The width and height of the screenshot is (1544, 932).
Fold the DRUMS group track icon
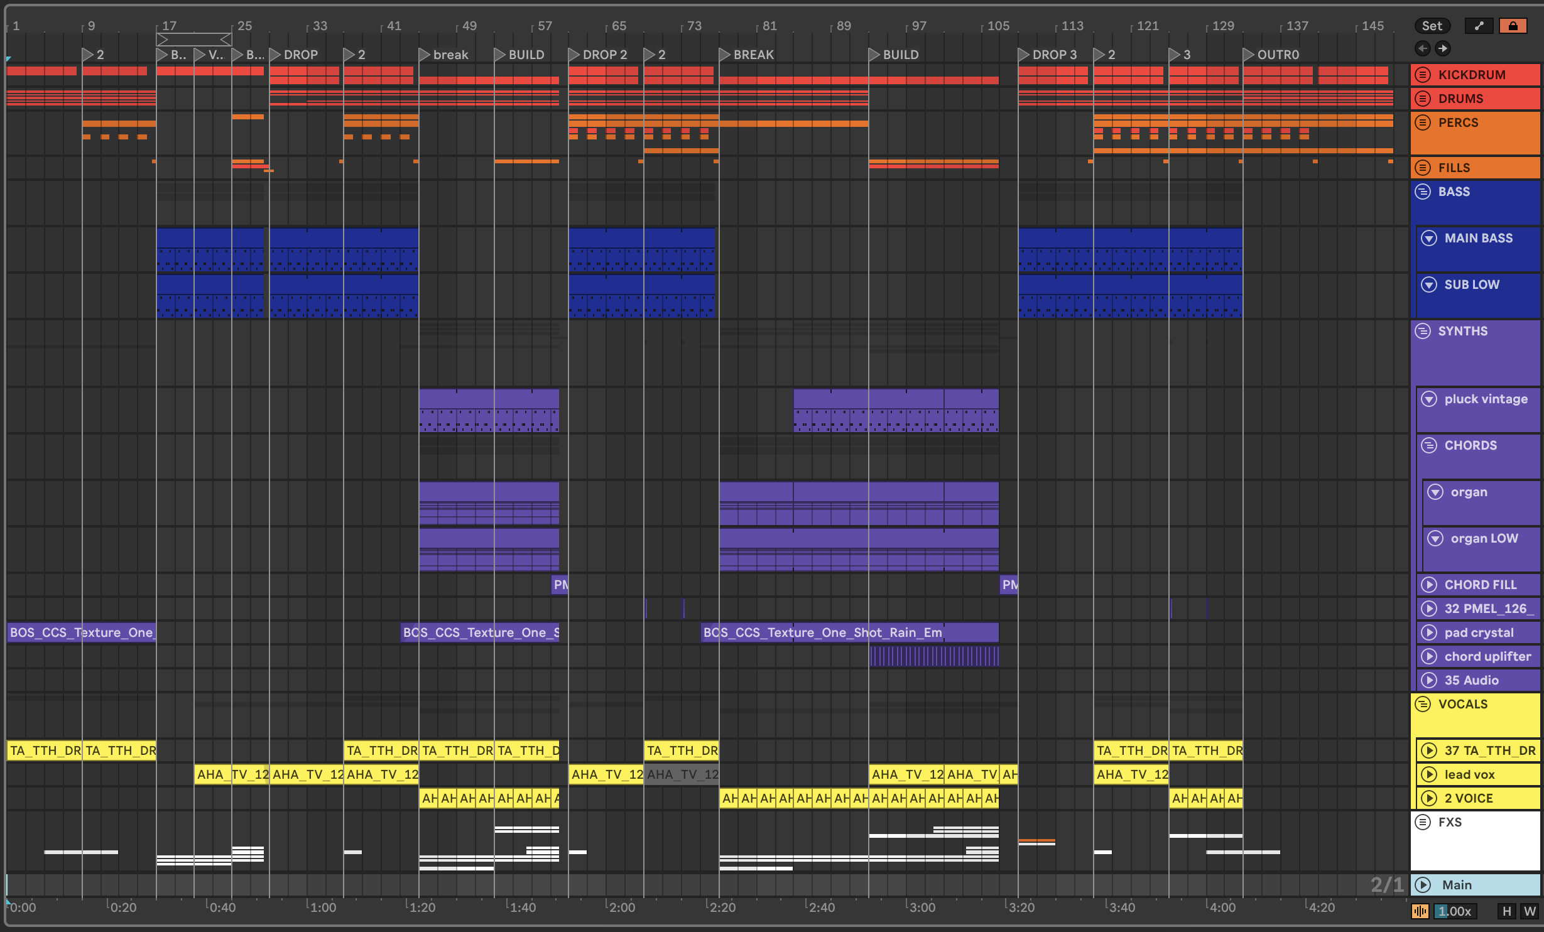click(1423, 99)
